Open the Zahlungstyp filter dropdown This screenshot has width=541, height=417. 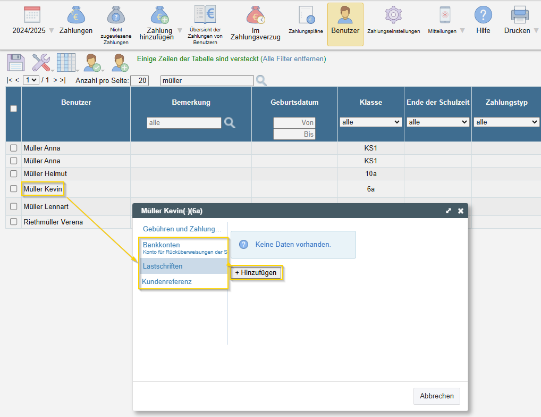pos(506,122)
